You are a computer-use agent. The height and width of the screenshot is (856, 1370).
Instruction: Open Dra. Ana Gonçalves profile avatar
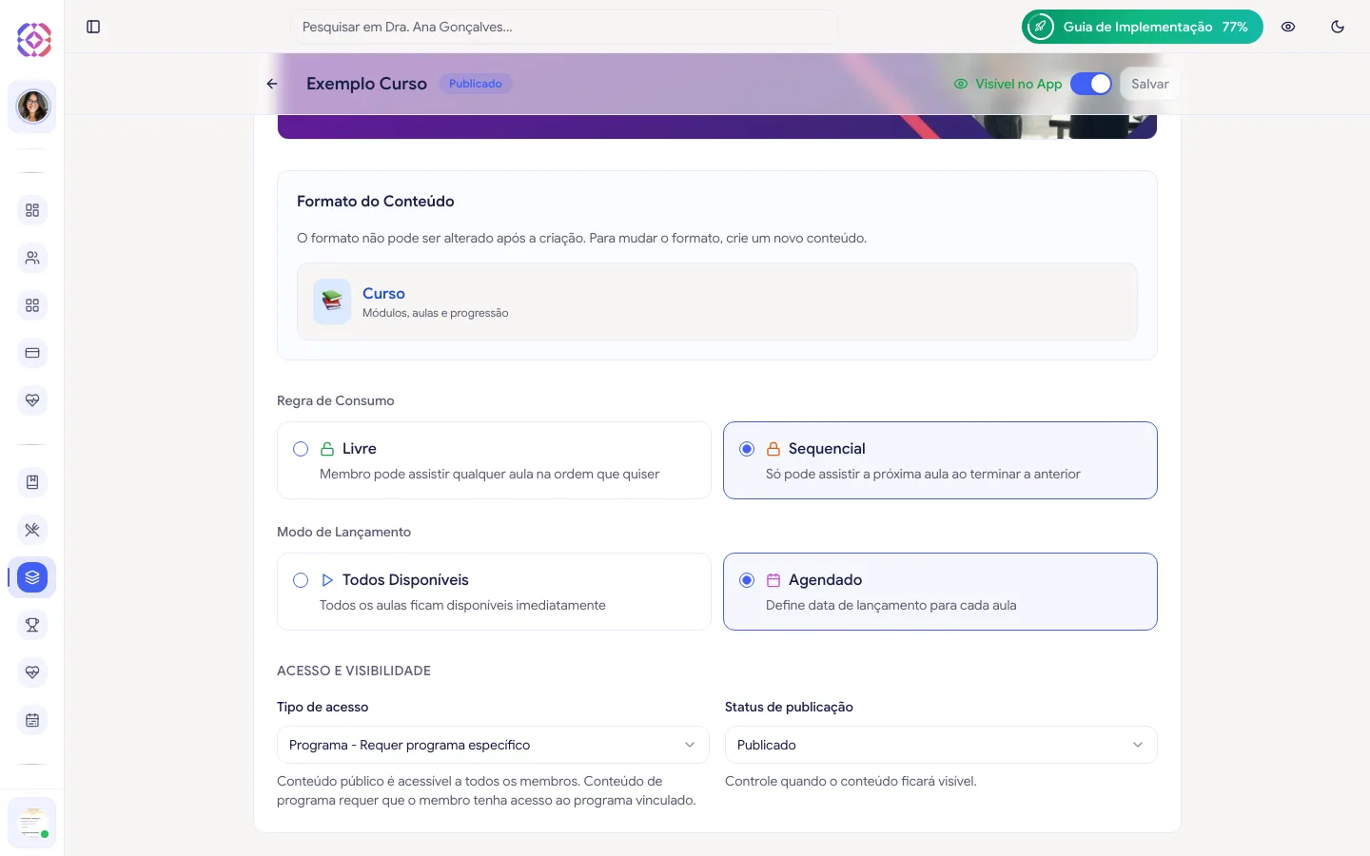(x=32, y=106)
